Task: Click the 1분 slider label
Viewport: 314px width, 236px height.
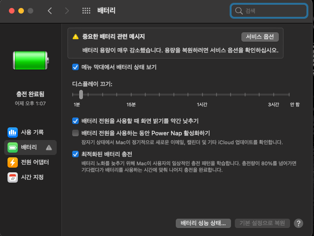Action: coord(77,104)
